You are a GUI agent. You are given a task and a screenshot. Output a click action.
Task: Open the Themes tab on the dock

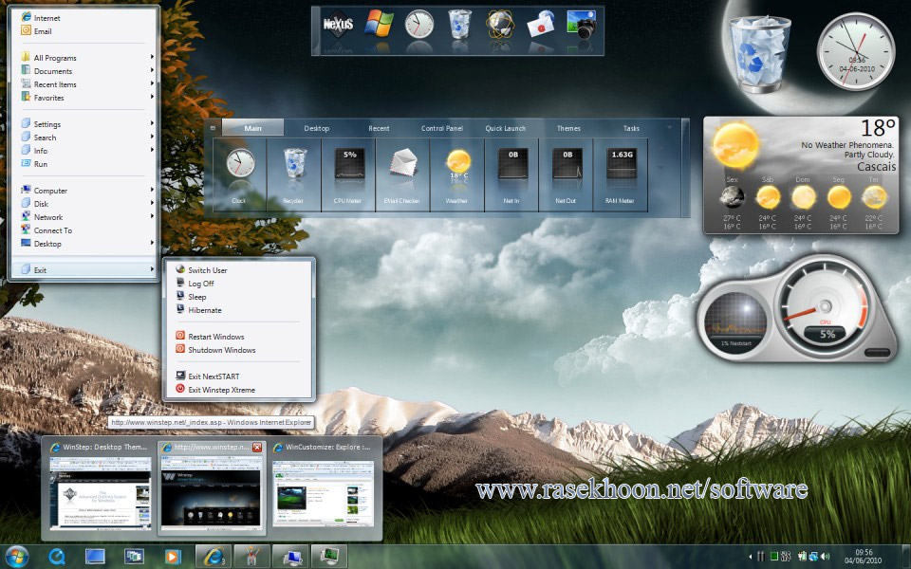tap(568, 127)
